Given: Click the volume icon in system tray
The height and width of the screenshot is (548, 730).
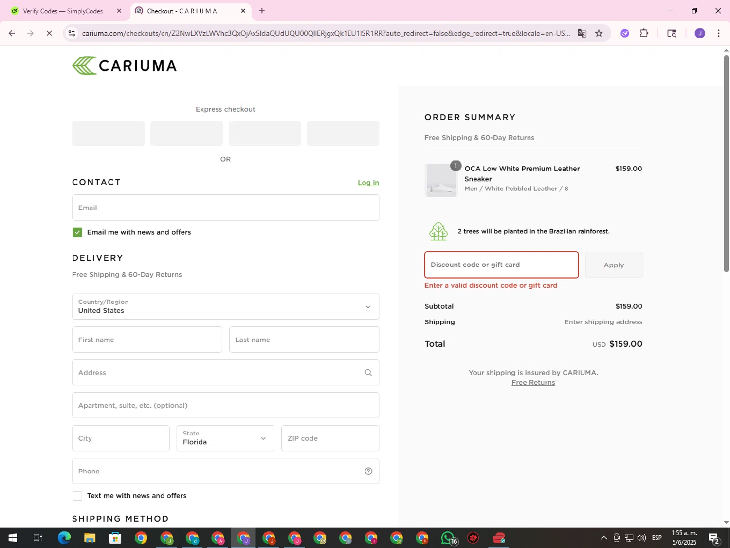Looking at the screenshot, I should (641, 538).
